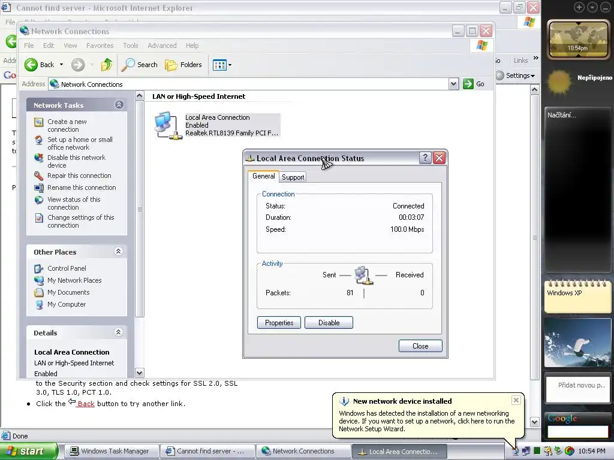The image size is (614, 460).
Task: Click the My Computer icon in sidebar
Action: coord(39,304)
